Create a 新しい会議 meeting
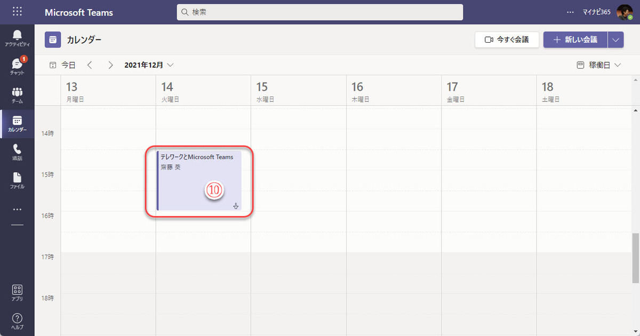Viewport: 640px width, 336px height. (575, 39)
